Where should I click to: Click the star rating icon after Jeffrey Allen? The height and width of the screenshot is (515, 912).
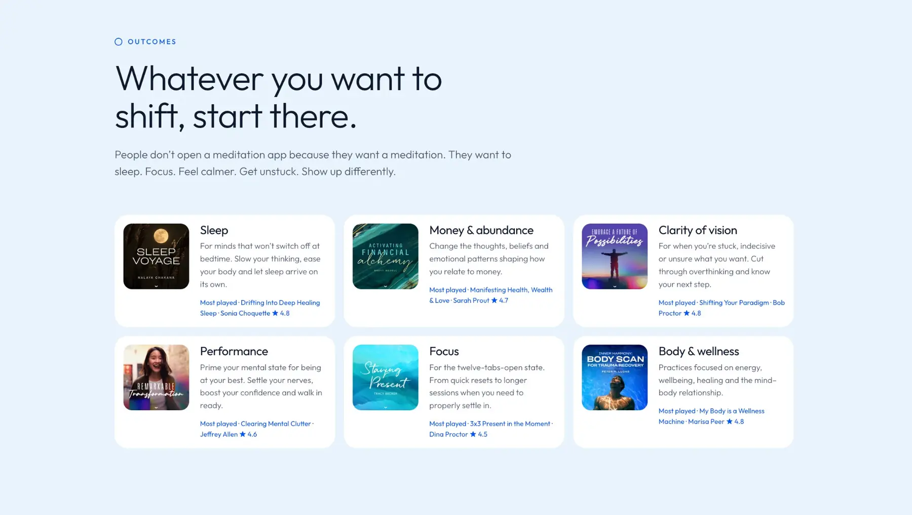243,434
